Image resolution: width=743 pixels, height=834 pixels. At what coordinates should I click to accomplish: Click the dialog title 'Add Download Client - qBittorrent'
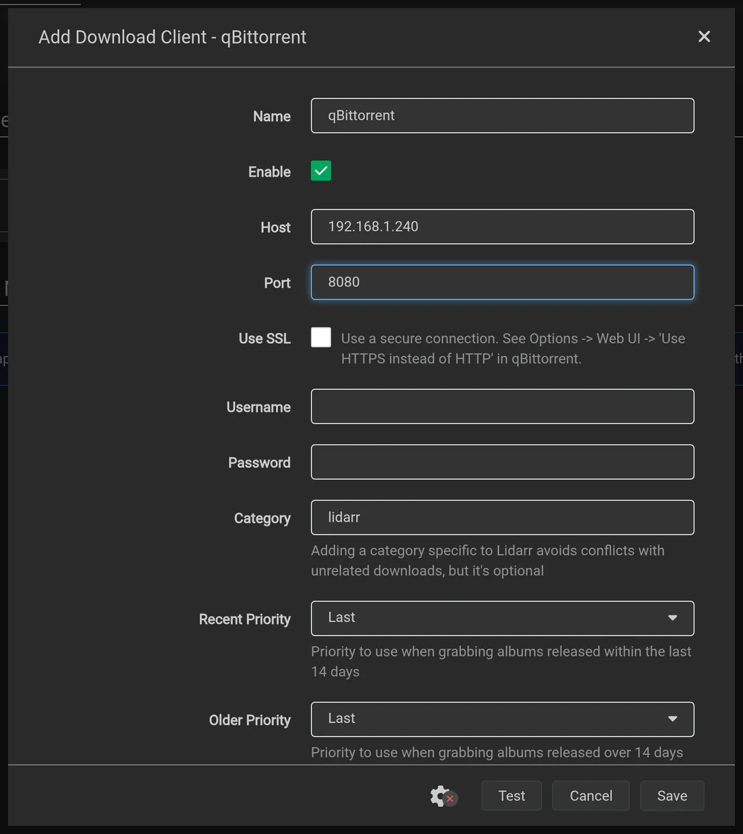[172, 37]
